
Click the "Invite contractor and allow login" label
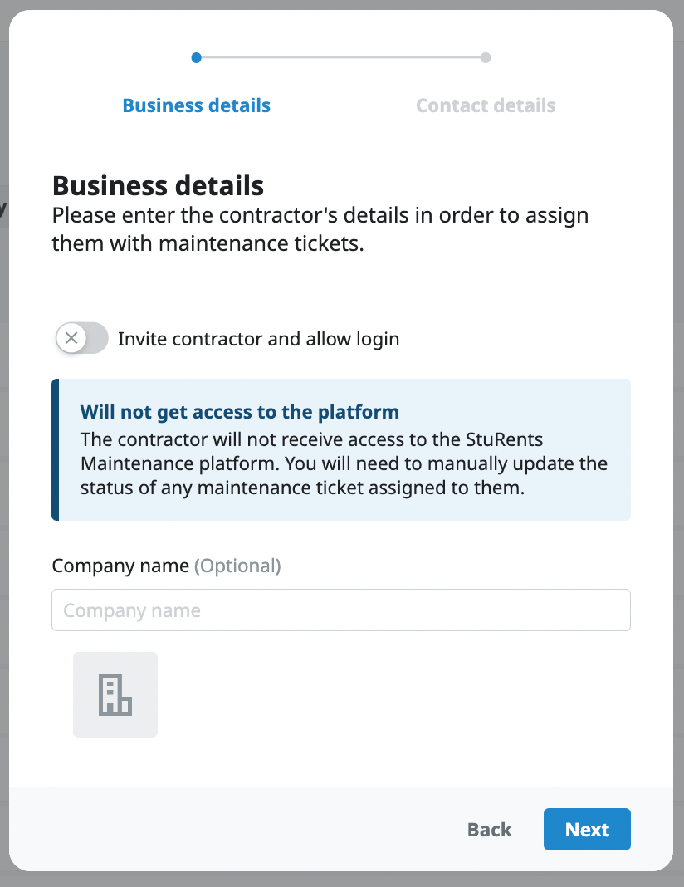[x=258, y=339]
